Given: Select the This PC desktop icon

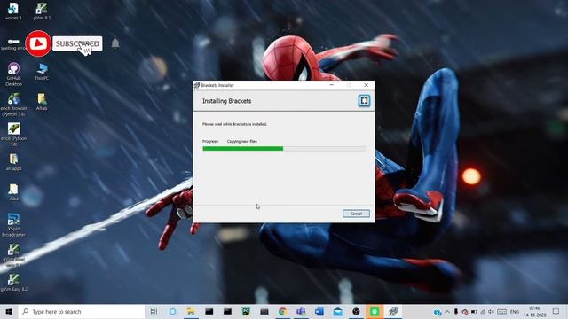Looking at the screenshot, I should [42, 71].
